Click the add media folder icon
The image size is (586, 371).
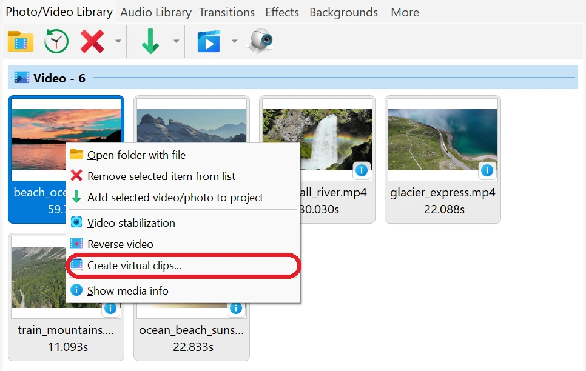[x=21, y=41]
